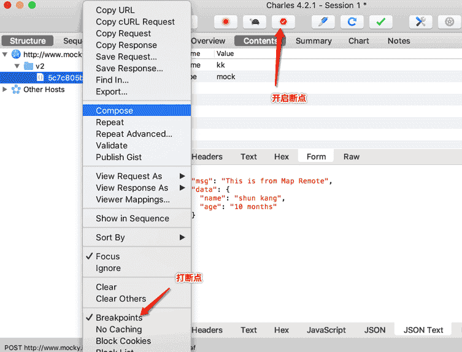Image resolution: width=462 pixels, height=352 pixels.
Task: Select Compose in context menu
Action: tap(137, 110)
